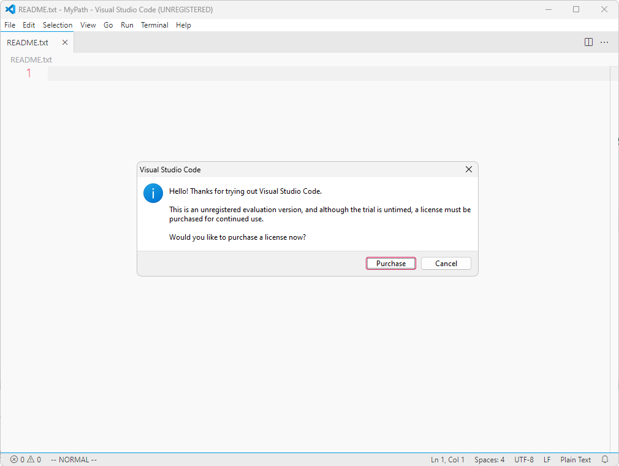Change the UTF-8 encoding selector

[523, 459]
